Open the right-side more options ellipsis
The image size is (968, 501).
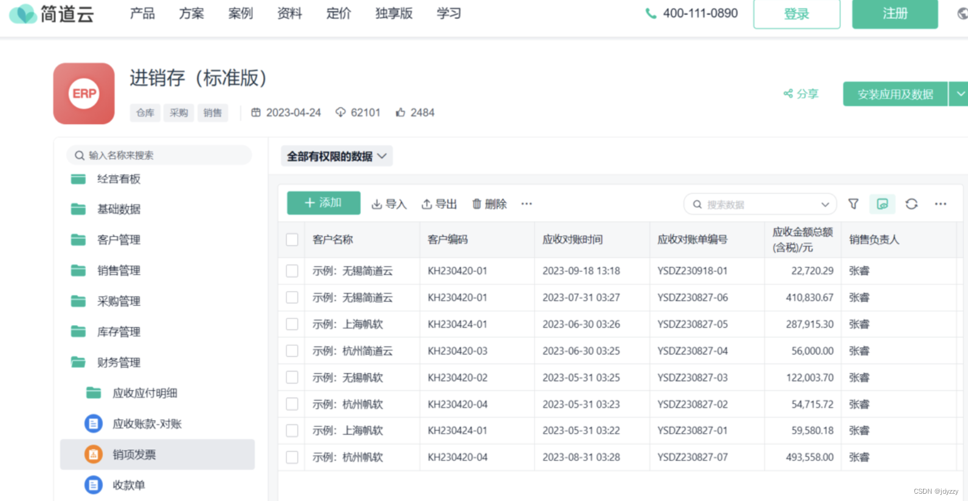pos(941,204)
